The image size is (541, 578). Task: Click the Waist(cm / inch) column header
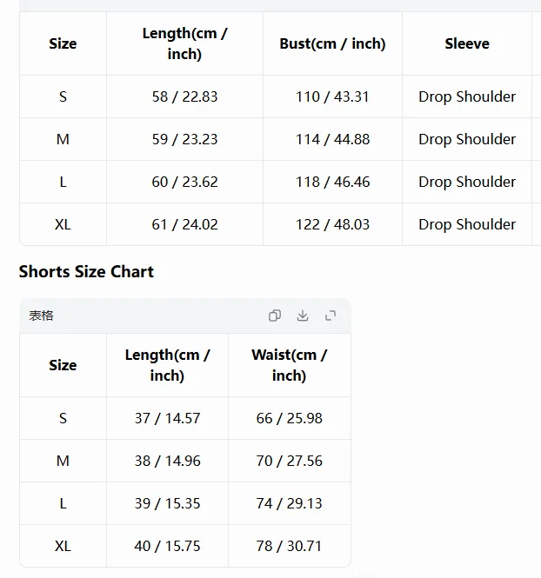coord(290,365)
